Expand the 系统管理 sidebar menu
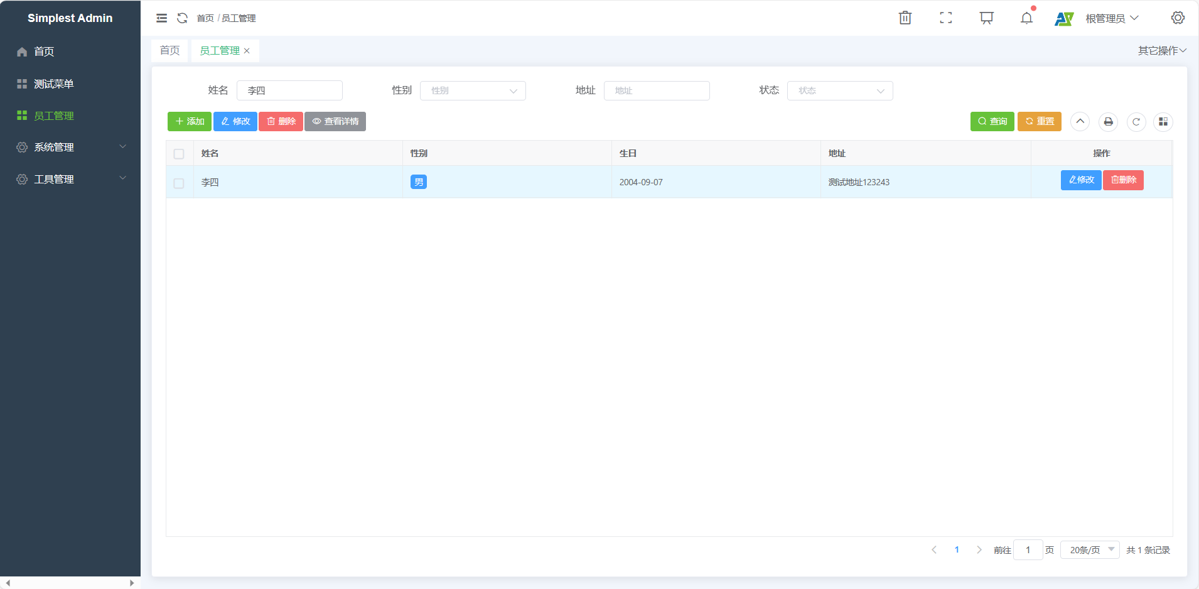The height and width of the screenshot is (589, 1199). [70, 148]
